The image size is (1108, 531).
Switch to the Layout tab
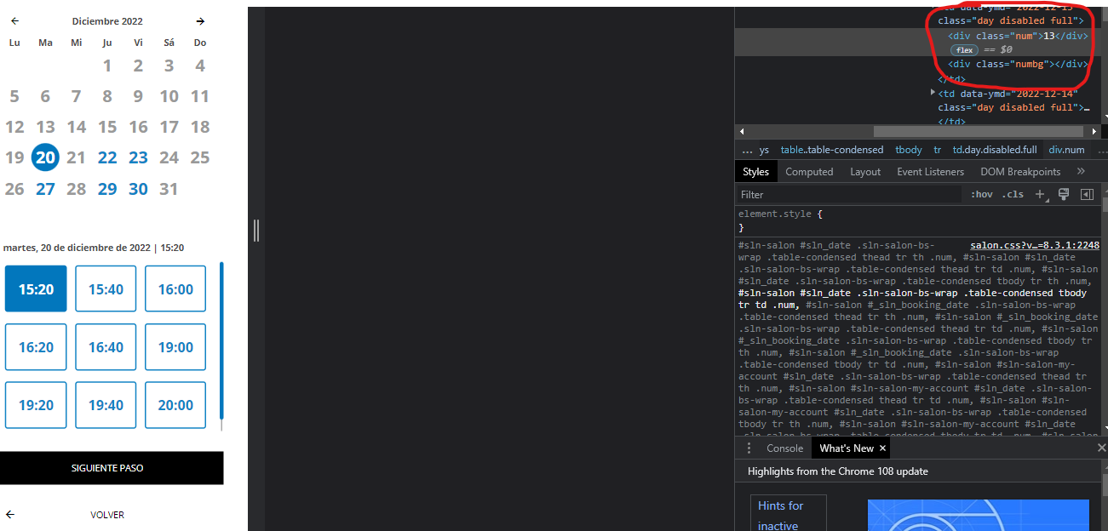point(865,171)
